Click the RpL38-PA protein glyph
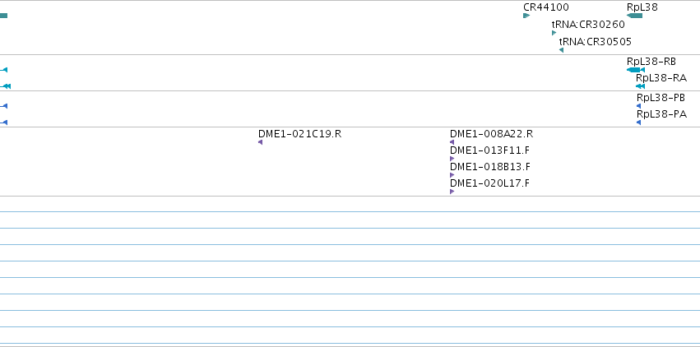The image size is (700, 347). click(639, 123)
